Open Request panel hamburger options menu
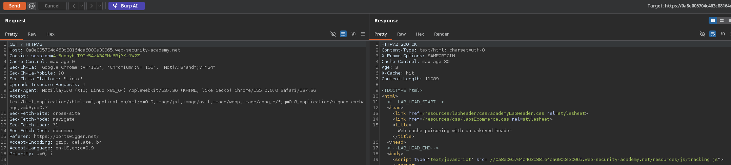Screen dimensions: 731x165 click(x=363, y=34)
